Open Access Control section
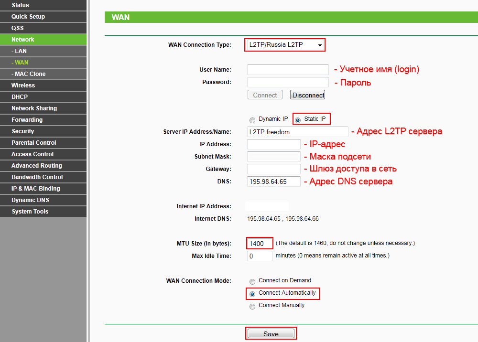Screen dimensions: 478x342 click(x=43, y=154)
